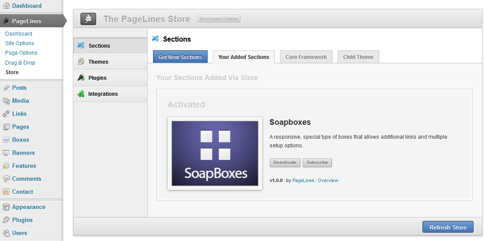
Task: Click the Comments speech bubble icon
Action: tap(6, 179)
